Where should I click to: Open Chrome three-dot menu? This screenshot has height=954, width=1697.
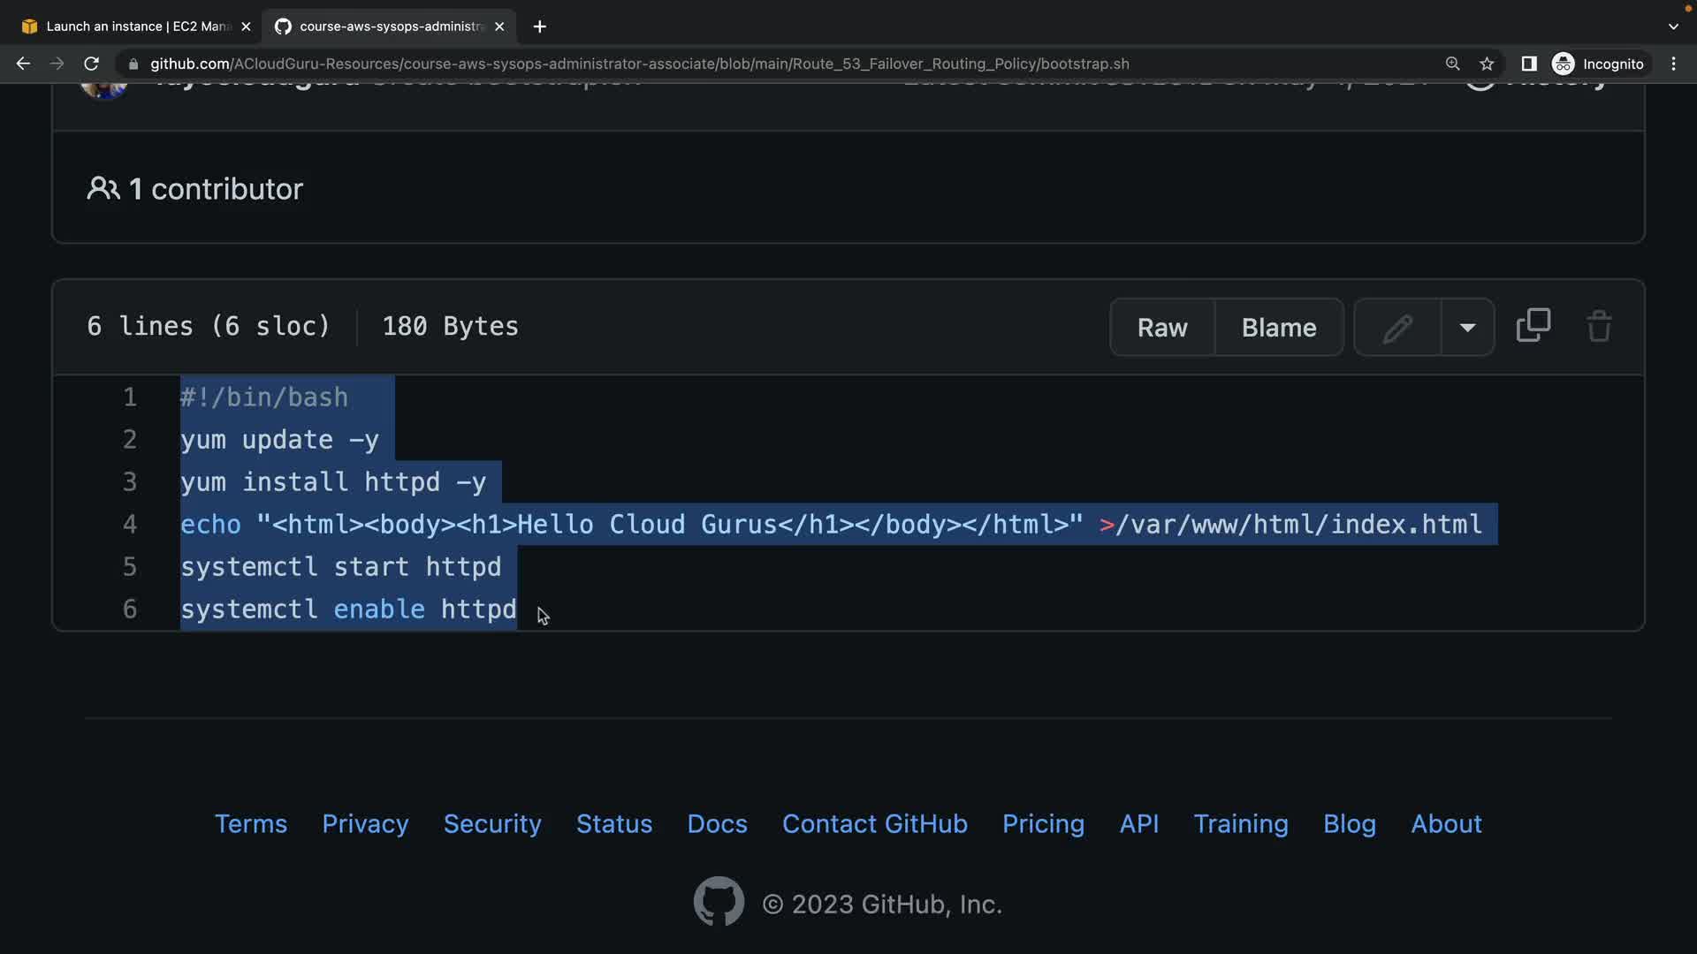(x=1673, y=64)
